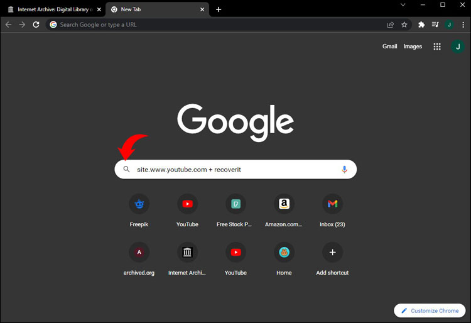Viewport: 471px width, 323px height.
Task: Click the Customize Chrome button
Action: click(x=430, y=310)
